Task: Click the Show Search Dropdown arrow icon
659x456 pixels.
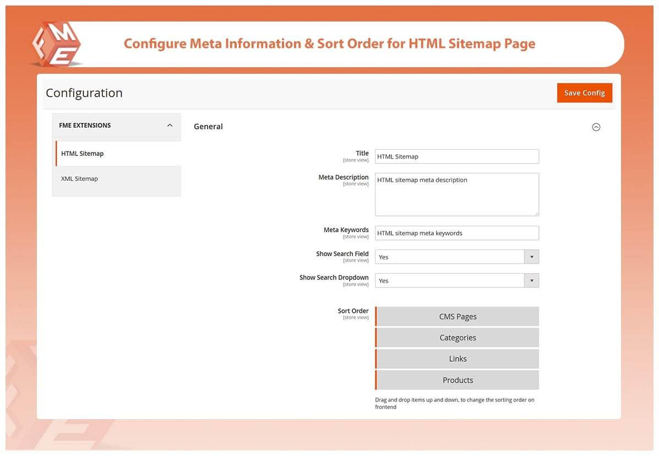Action: tap(531, 281)
